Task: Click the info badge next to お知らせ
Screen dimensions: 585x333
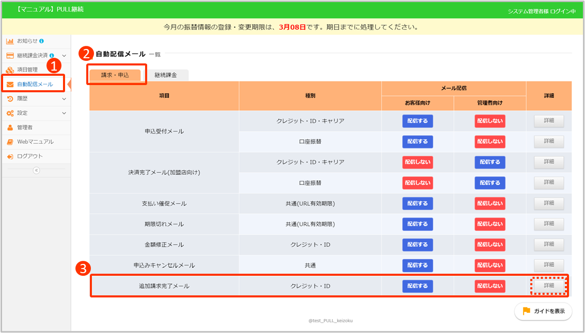Action: [x=41, y=41]
